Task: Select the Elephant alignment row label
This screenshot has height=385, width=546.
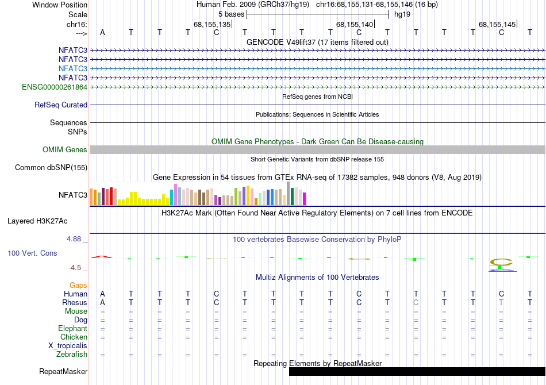Action: 72,328
